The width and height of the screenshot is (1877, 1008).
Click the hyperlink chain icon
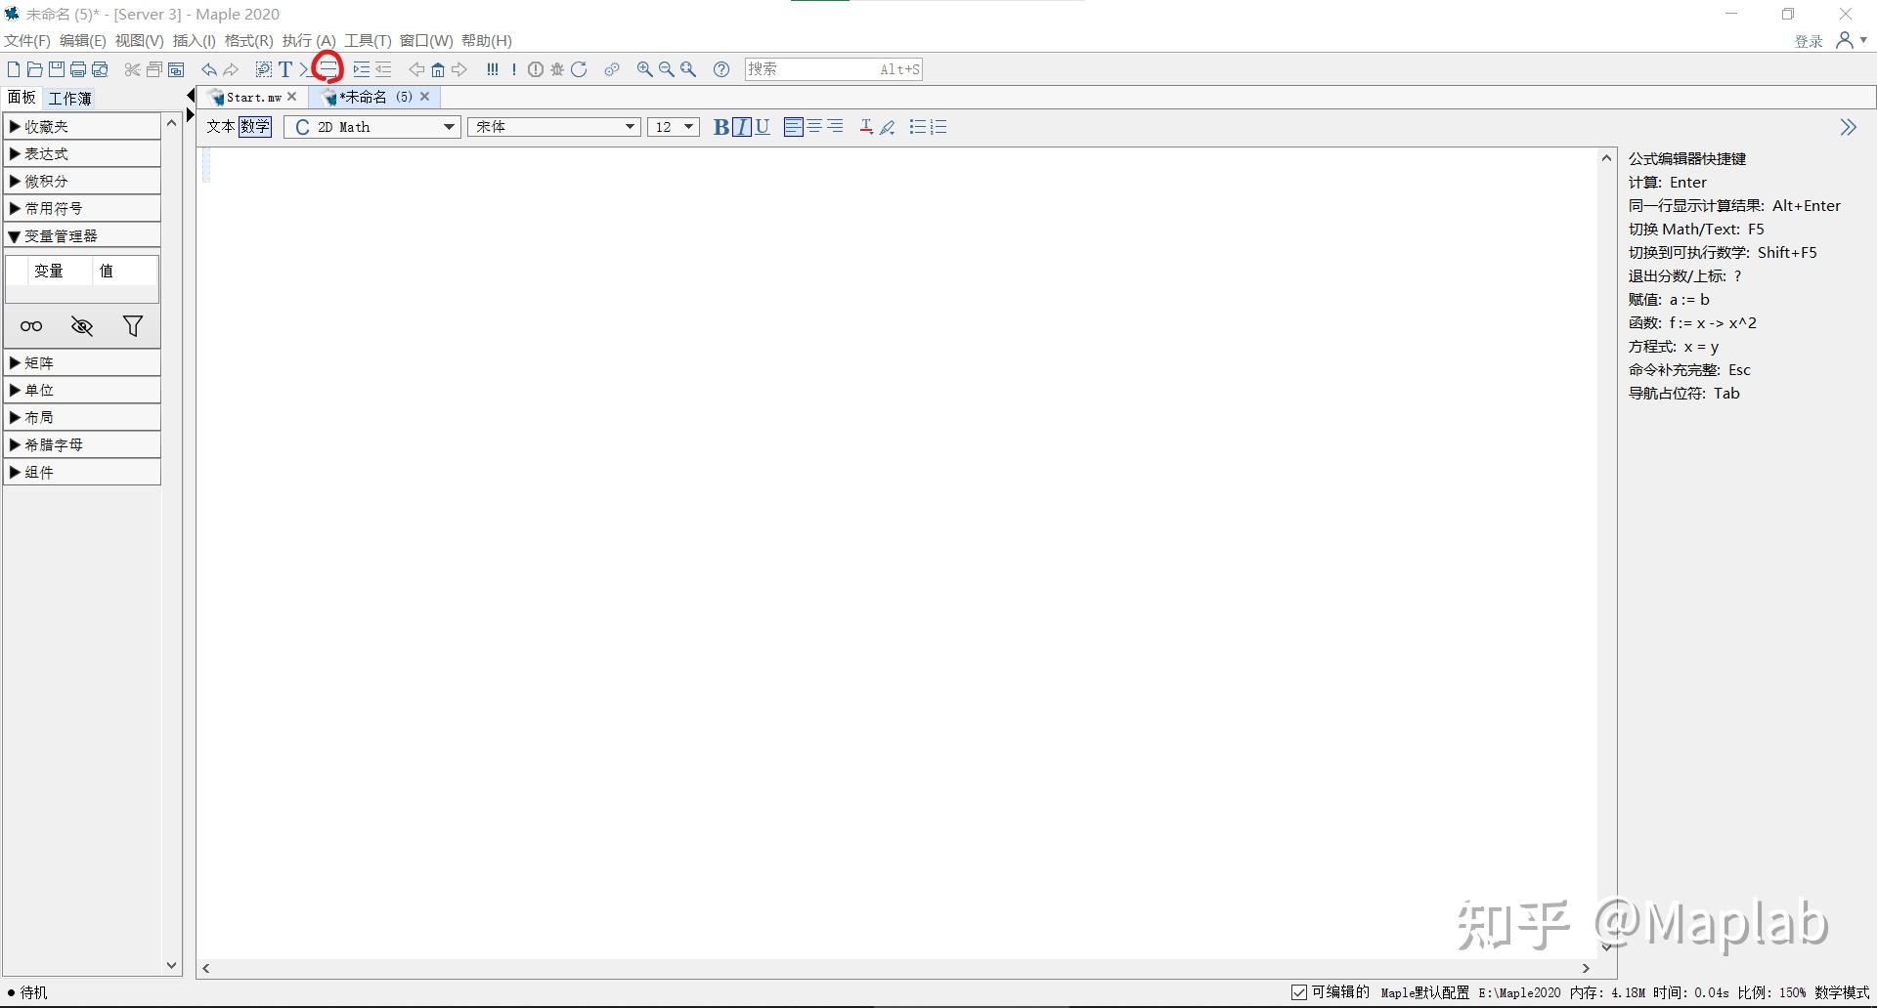(x=612, y=69)
